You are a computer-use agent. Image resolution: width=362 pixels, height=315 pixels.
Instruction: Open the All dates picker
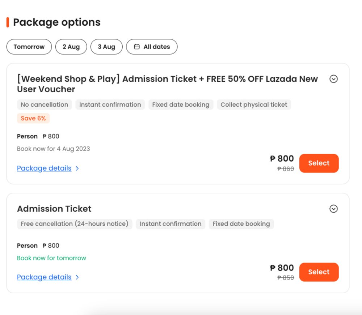pos(152,47)
